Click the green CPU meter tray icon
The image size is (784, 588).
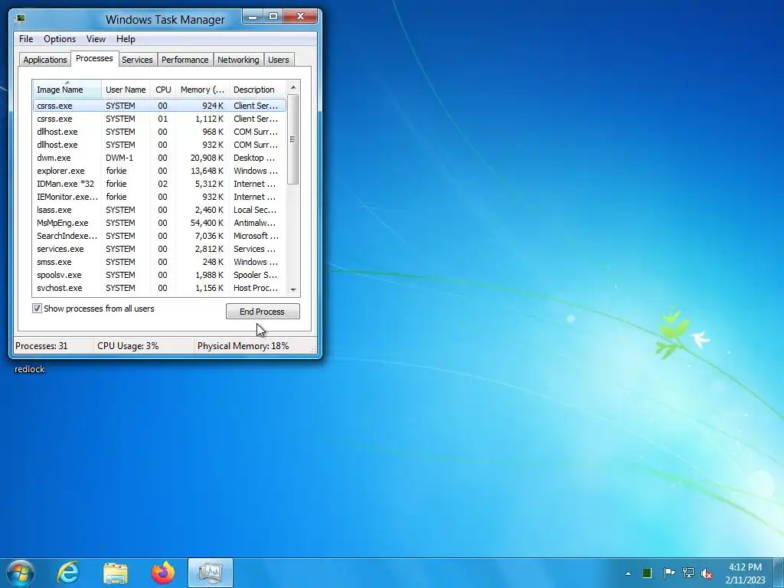point(647,573)
